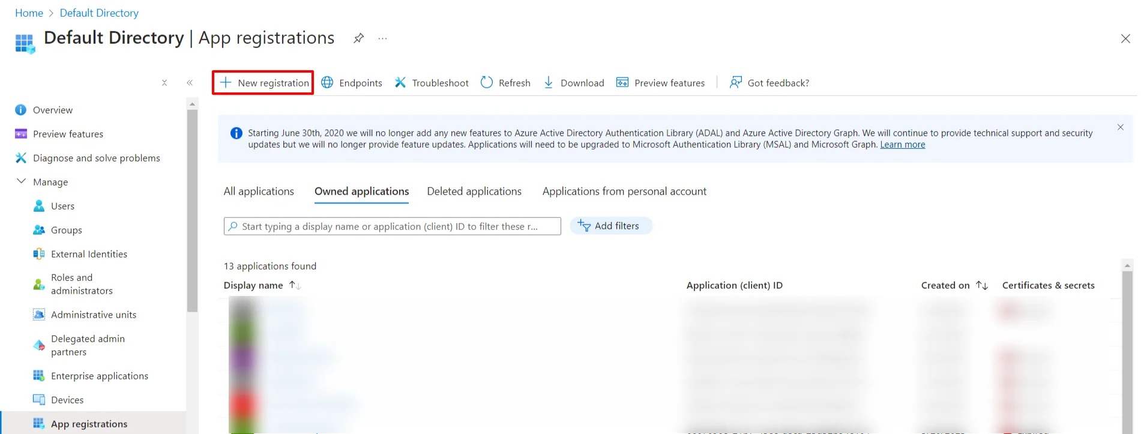Viewport: 1141px width, 434px height.
Task: Click the Download arrow icon
Action: point(549,82)
